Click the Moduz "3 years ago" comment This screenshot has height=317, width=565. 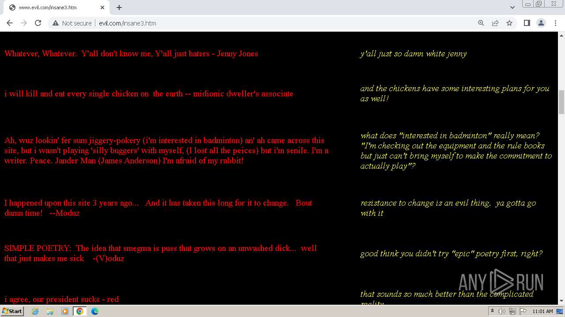click(158, 208)
